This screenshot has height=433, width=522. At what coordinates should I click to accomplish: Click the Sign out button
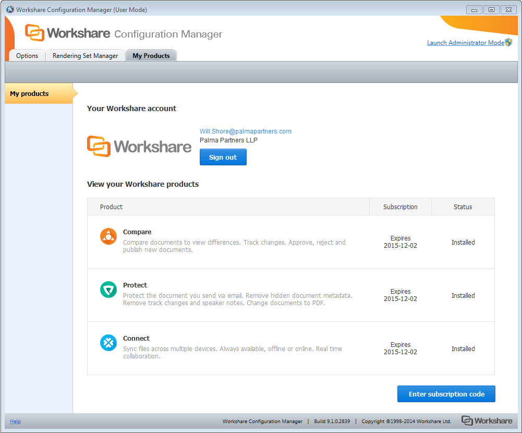[x=223, y=157]
